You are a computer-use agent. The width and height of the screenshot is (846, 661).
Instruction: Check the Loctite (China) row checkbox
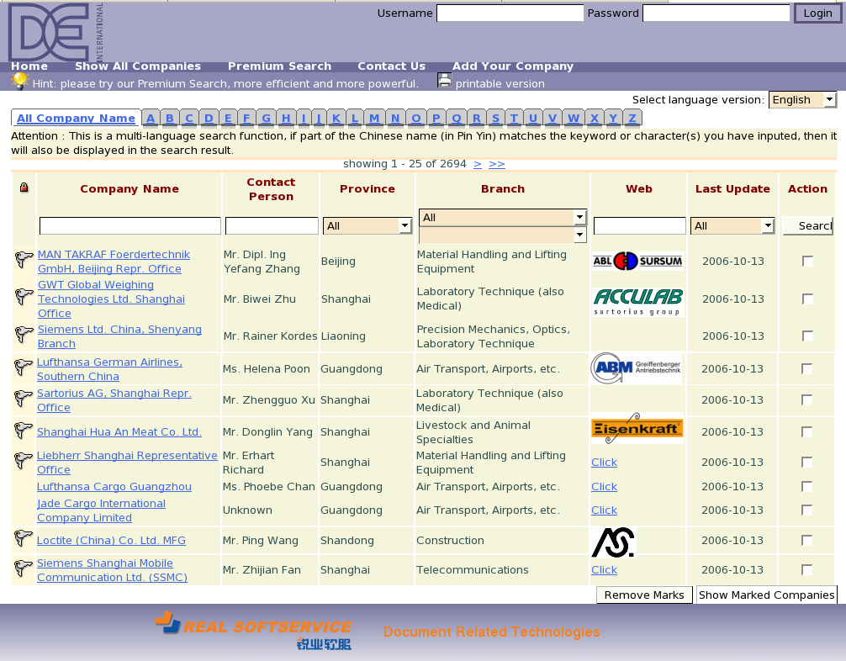807,541
